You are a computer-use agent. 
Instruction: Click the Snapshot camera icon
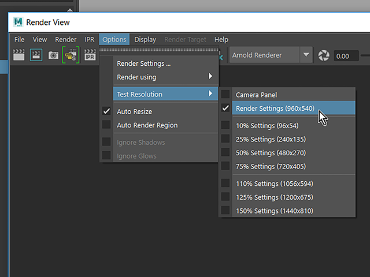coord(53,55)
